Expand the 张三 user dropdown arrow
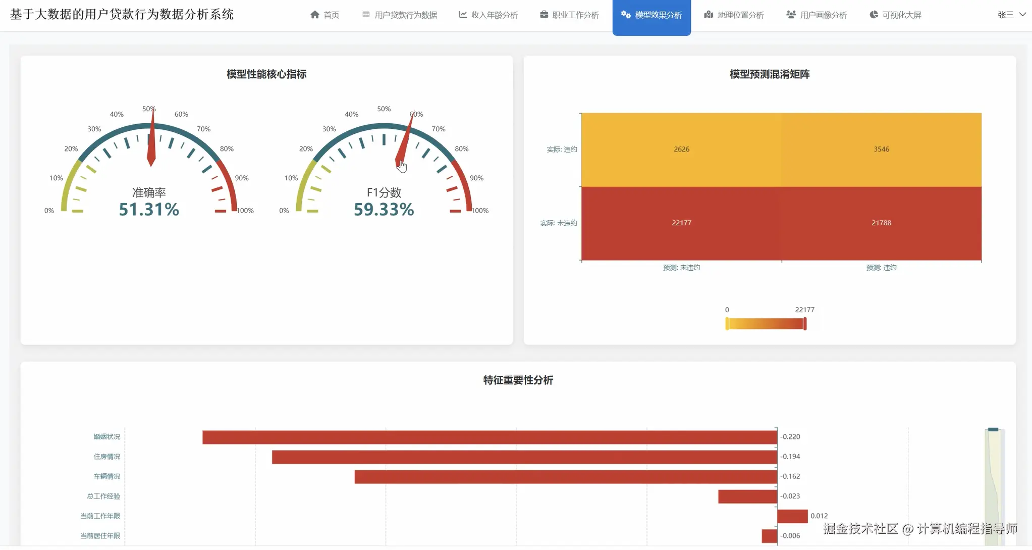Image resolution: width=1032 pixels, height=550 pixels. click(1022, 15)
